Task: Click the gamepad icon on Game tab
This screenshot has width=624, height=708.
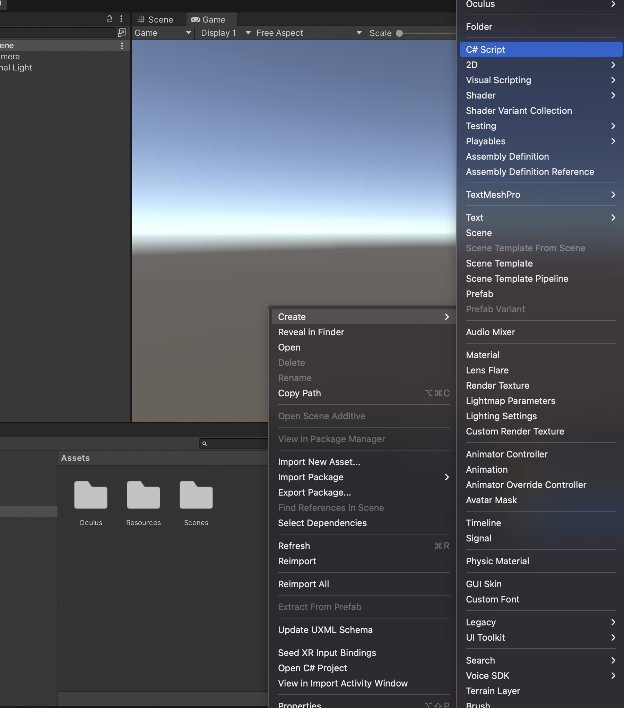Action: click(195, 19)
